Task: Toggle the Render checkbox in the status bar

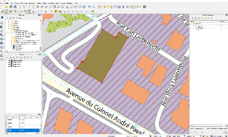Action: click(x=203, y=136)
